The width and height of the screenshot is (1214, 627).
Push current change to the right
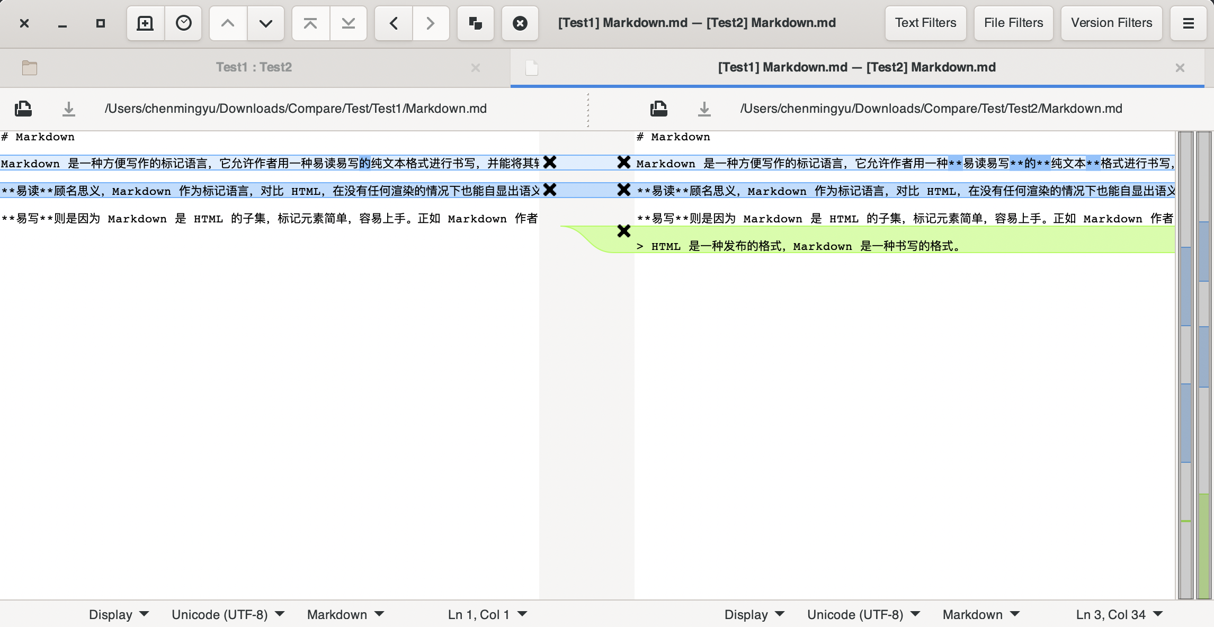pyautogui.click(x=431, y=23)
